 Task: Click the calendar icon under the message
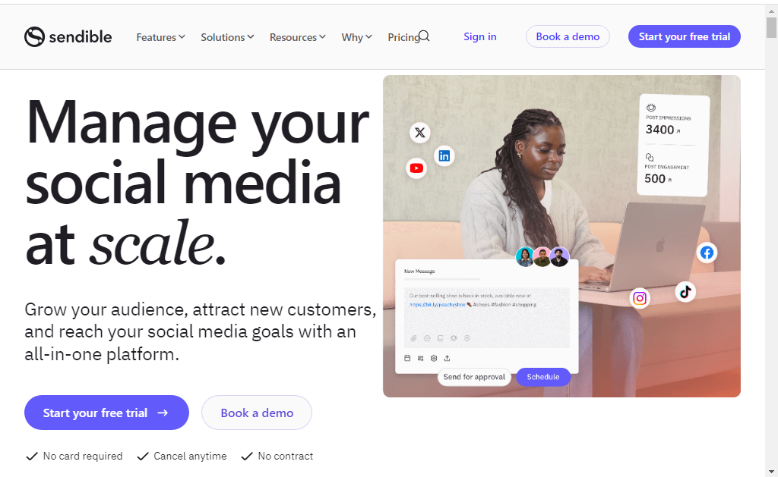click(x=407, y=358)
